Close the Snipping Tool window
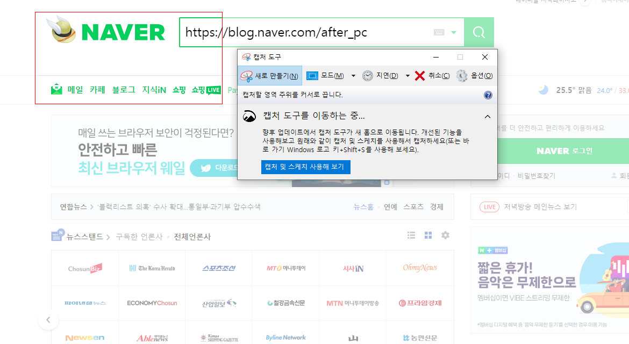 (x=484, y=57)
